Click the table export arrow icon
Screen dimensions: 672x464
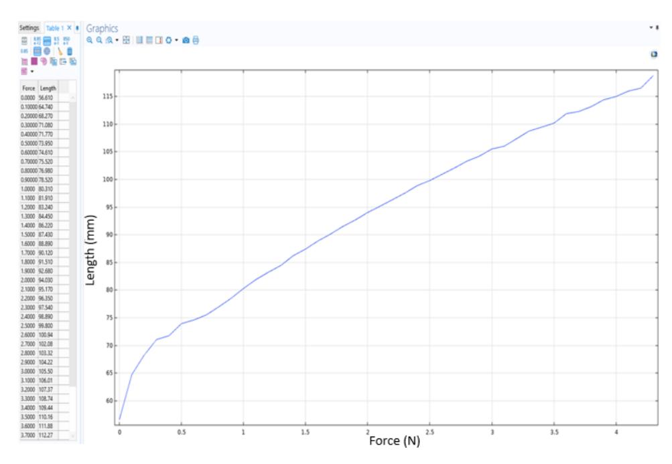click(x=63, y=62)
